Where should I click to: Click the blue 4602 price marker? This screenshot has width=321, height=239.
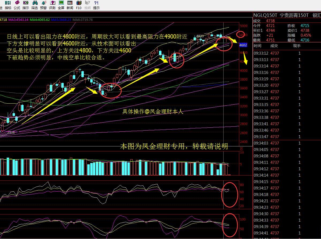(243, 45)
